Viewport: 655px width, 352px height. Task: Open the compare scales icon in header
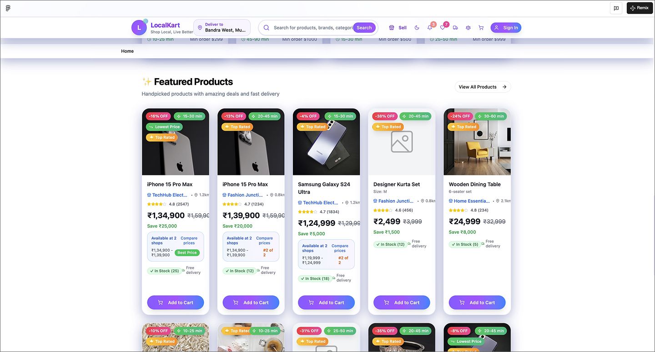tap(468, 28)
